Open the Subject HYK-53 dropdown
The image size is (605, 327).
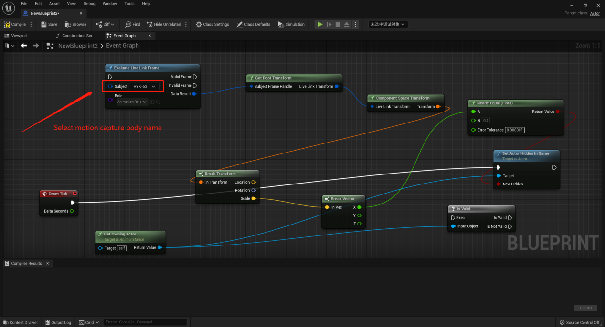point(144,86)
